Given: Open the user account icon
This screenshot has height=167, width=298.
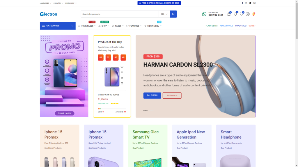Looking at the screenshot, I should pos(248,14).
